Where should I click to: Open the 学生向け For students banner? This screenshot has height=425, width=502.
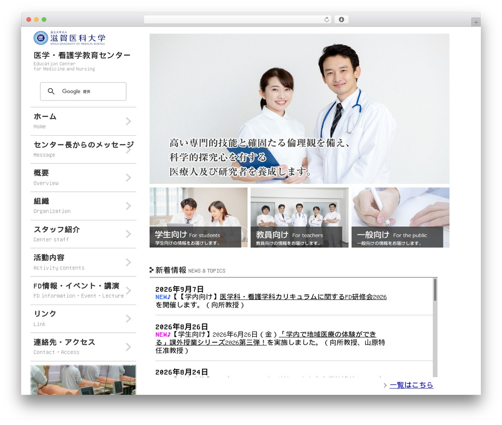coord(198,218)
